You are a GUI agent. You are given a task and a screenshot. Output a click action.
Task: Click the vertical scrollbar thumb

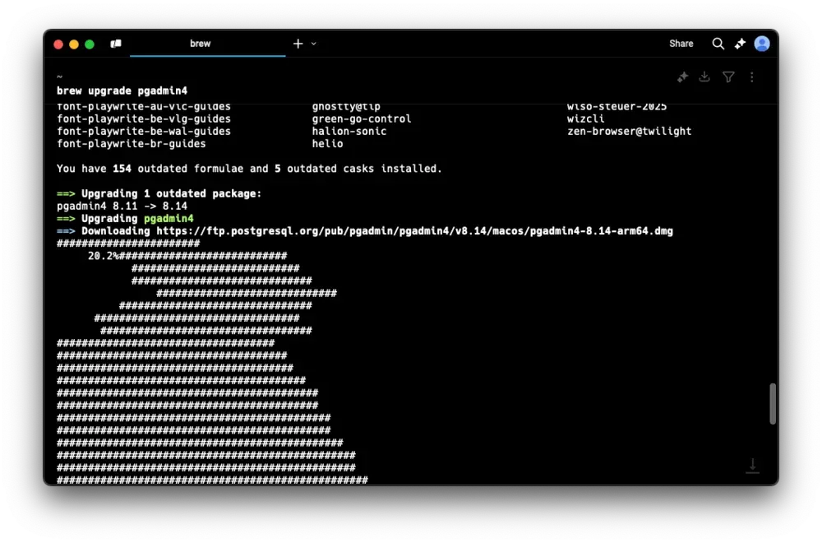[772, 403]
